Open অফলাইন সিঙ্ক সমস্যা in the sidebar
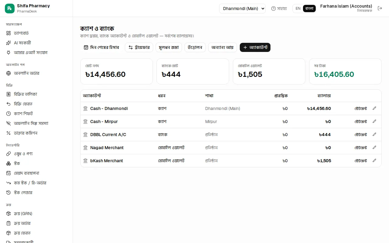389x243 pixels. tap(36, 123)
